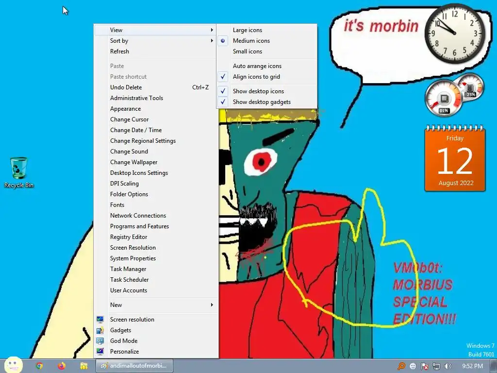The width and height of the screenshot is (497, 373).
Task: Click Refresh in the context menu
Action: coord(155,51)
